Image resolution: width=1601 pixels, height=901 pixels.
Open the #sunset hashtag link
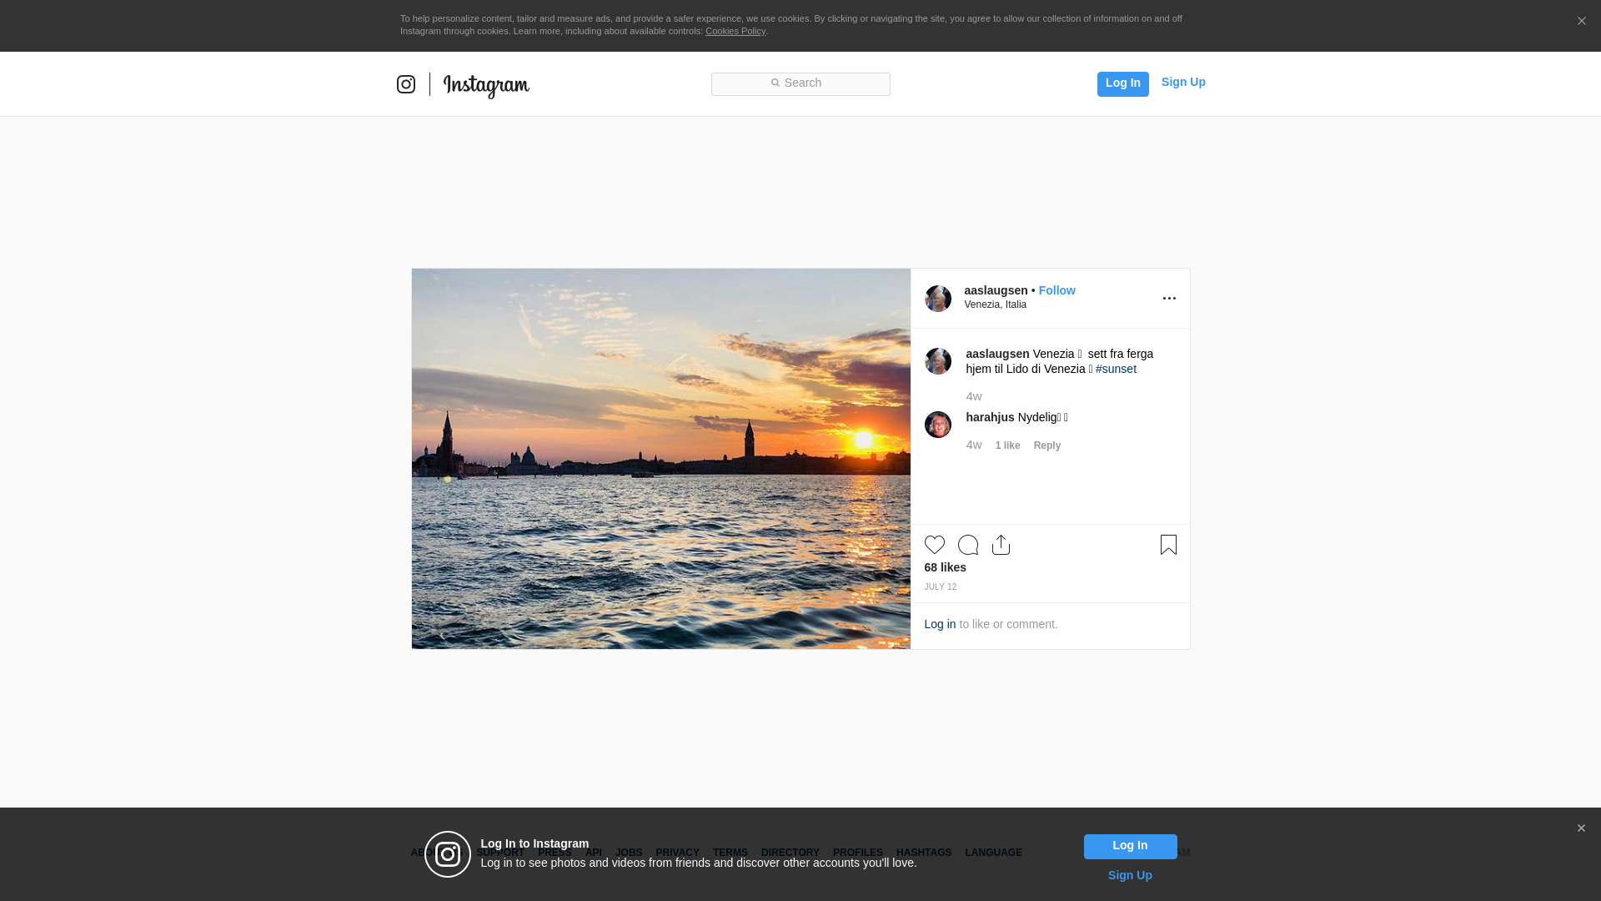1116,369
